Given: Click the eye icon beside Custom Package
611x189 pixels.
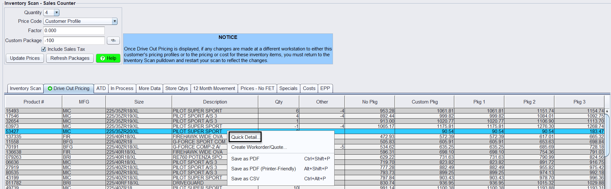Looking at the screenshot, I should pyautogui.click(x=113, y=40).
